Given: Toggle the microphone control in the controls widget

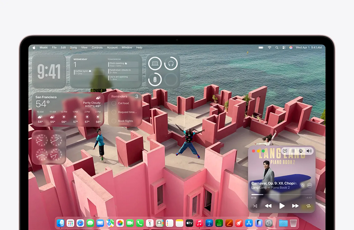Looking at the screenshot, I should coord(155,79).
